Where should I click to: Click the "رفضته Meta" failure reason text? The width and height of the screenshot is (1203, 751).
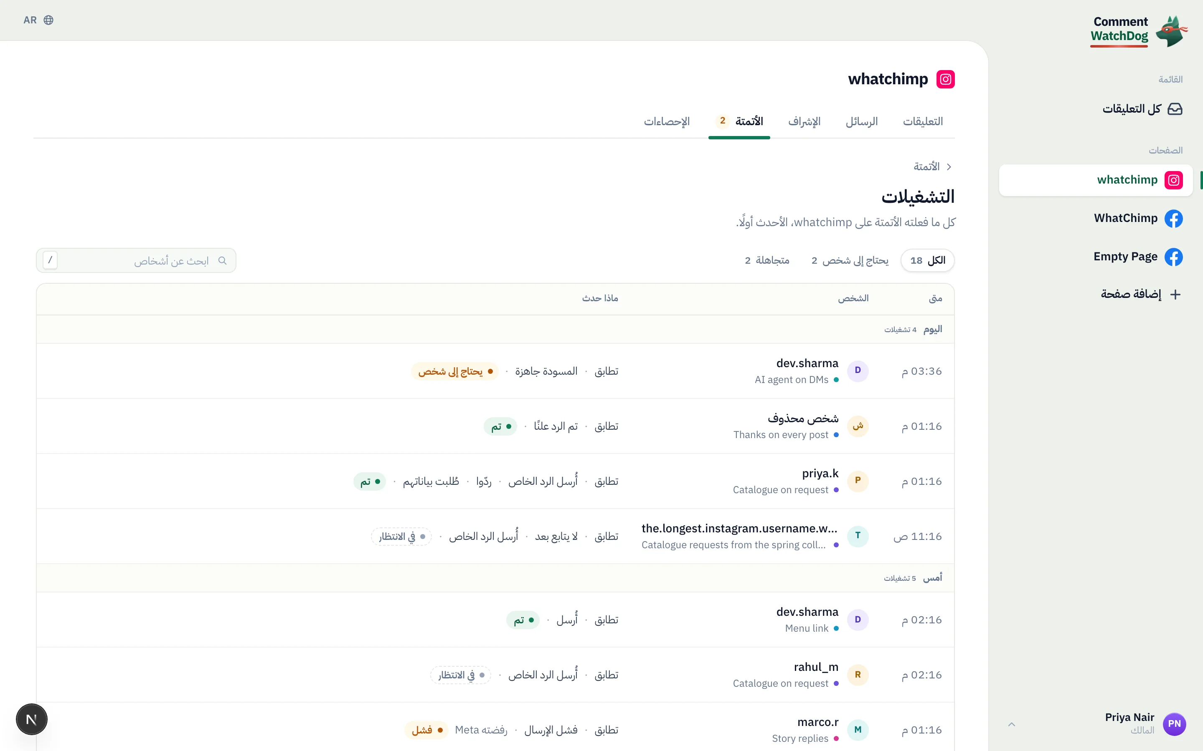pos(481,730)
